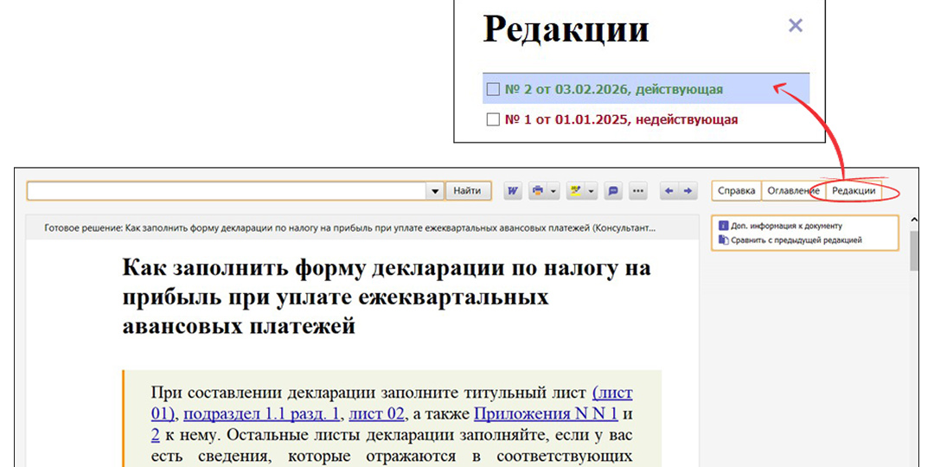Follow the Приложения N N 1 link
The height and width of the screenshot is (467, 934).
546,413
